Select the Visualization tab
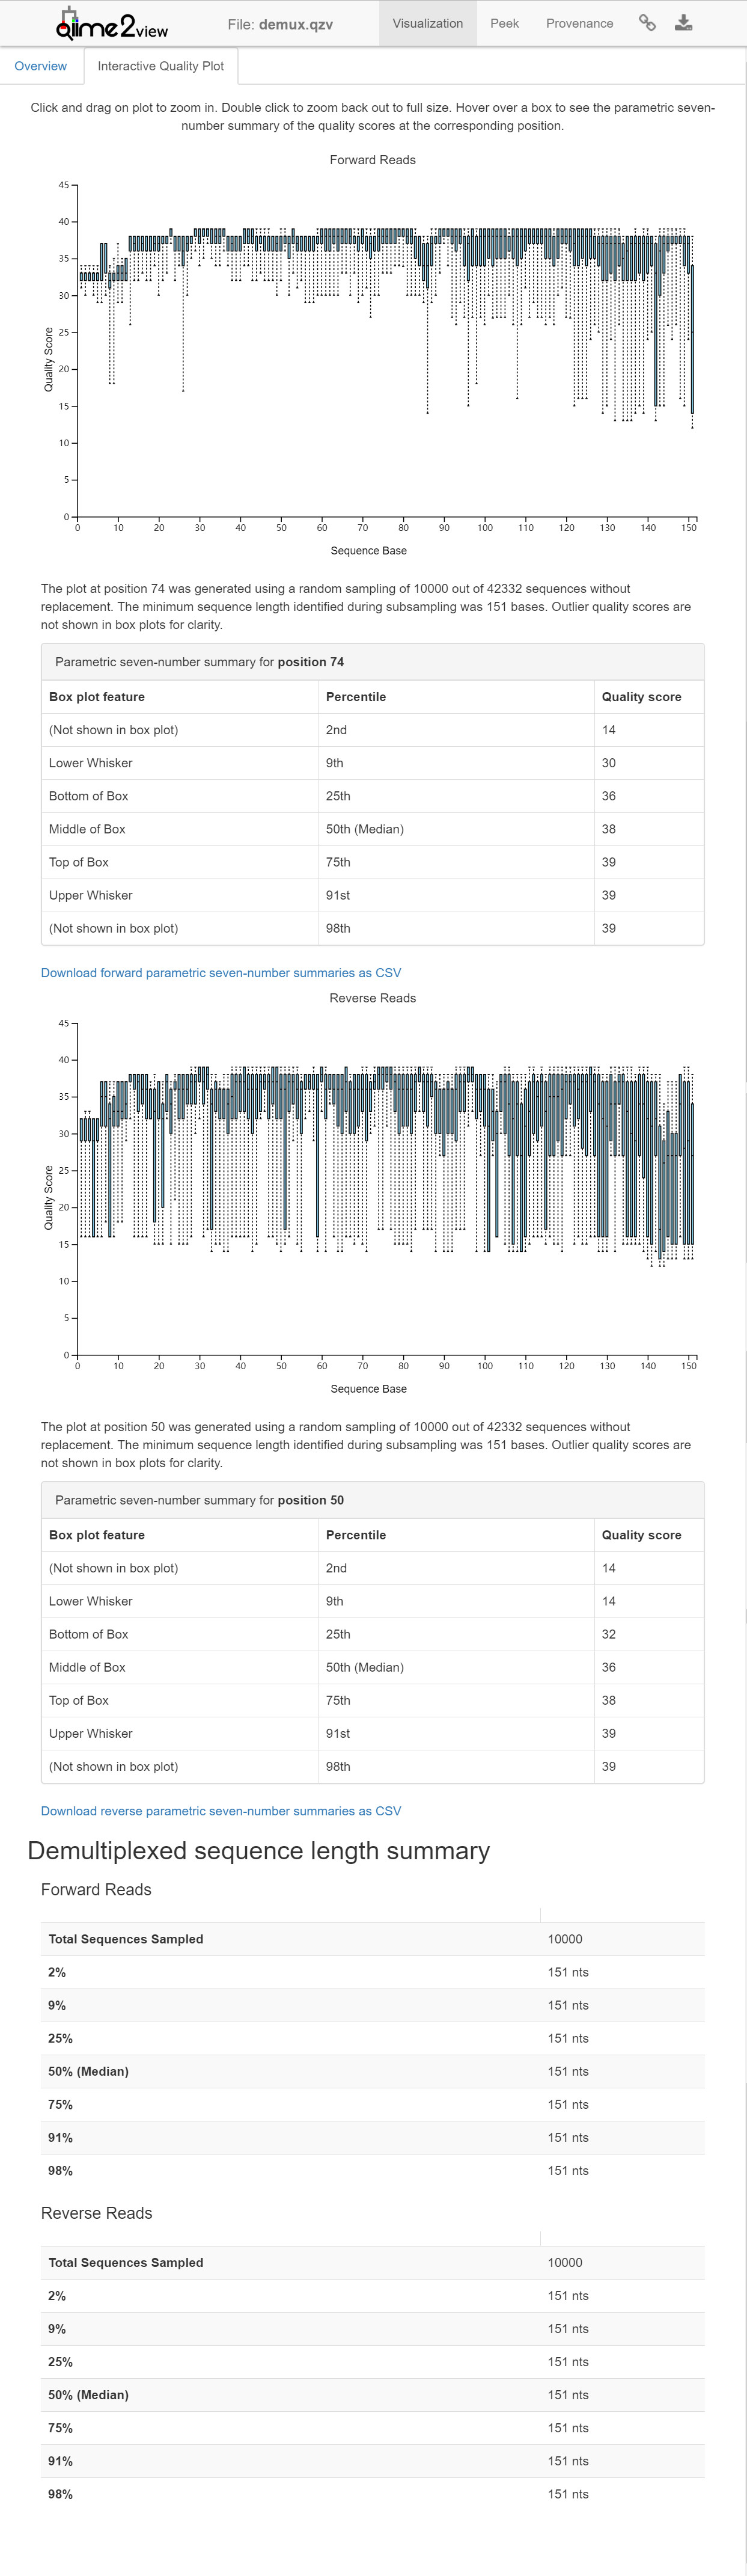Screen dimensions: 747x2576 pos(428,23)
